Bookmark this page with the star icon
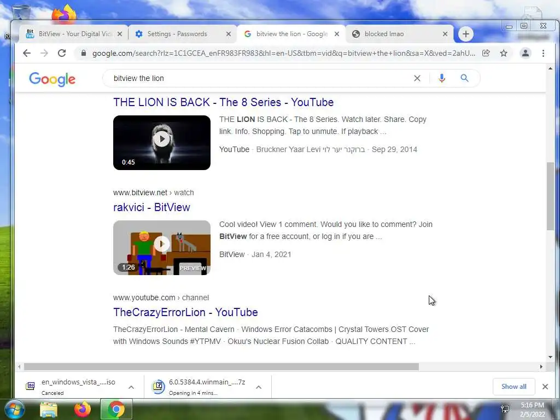560x420 pixels. point(504,53)
